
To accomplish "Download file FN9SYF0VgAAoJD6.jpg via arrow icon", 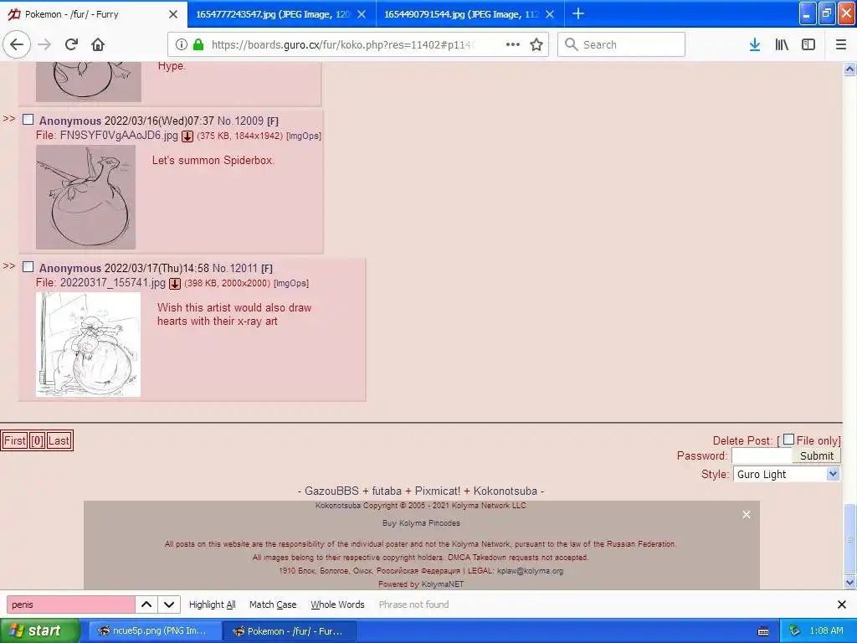I will click(x=187, y=136).
